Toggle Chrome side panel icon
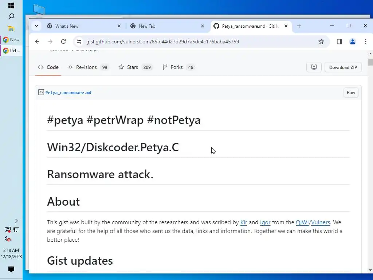The height and width of the screenshot is (280, 373). pos(339,42)
